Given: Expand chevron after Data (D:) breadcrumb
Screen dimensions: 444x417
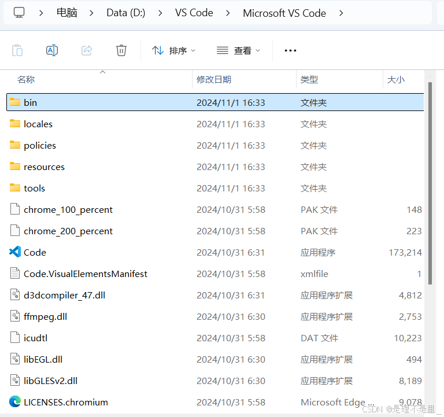Looking at the screenshot, I should (x=160, y=13).
